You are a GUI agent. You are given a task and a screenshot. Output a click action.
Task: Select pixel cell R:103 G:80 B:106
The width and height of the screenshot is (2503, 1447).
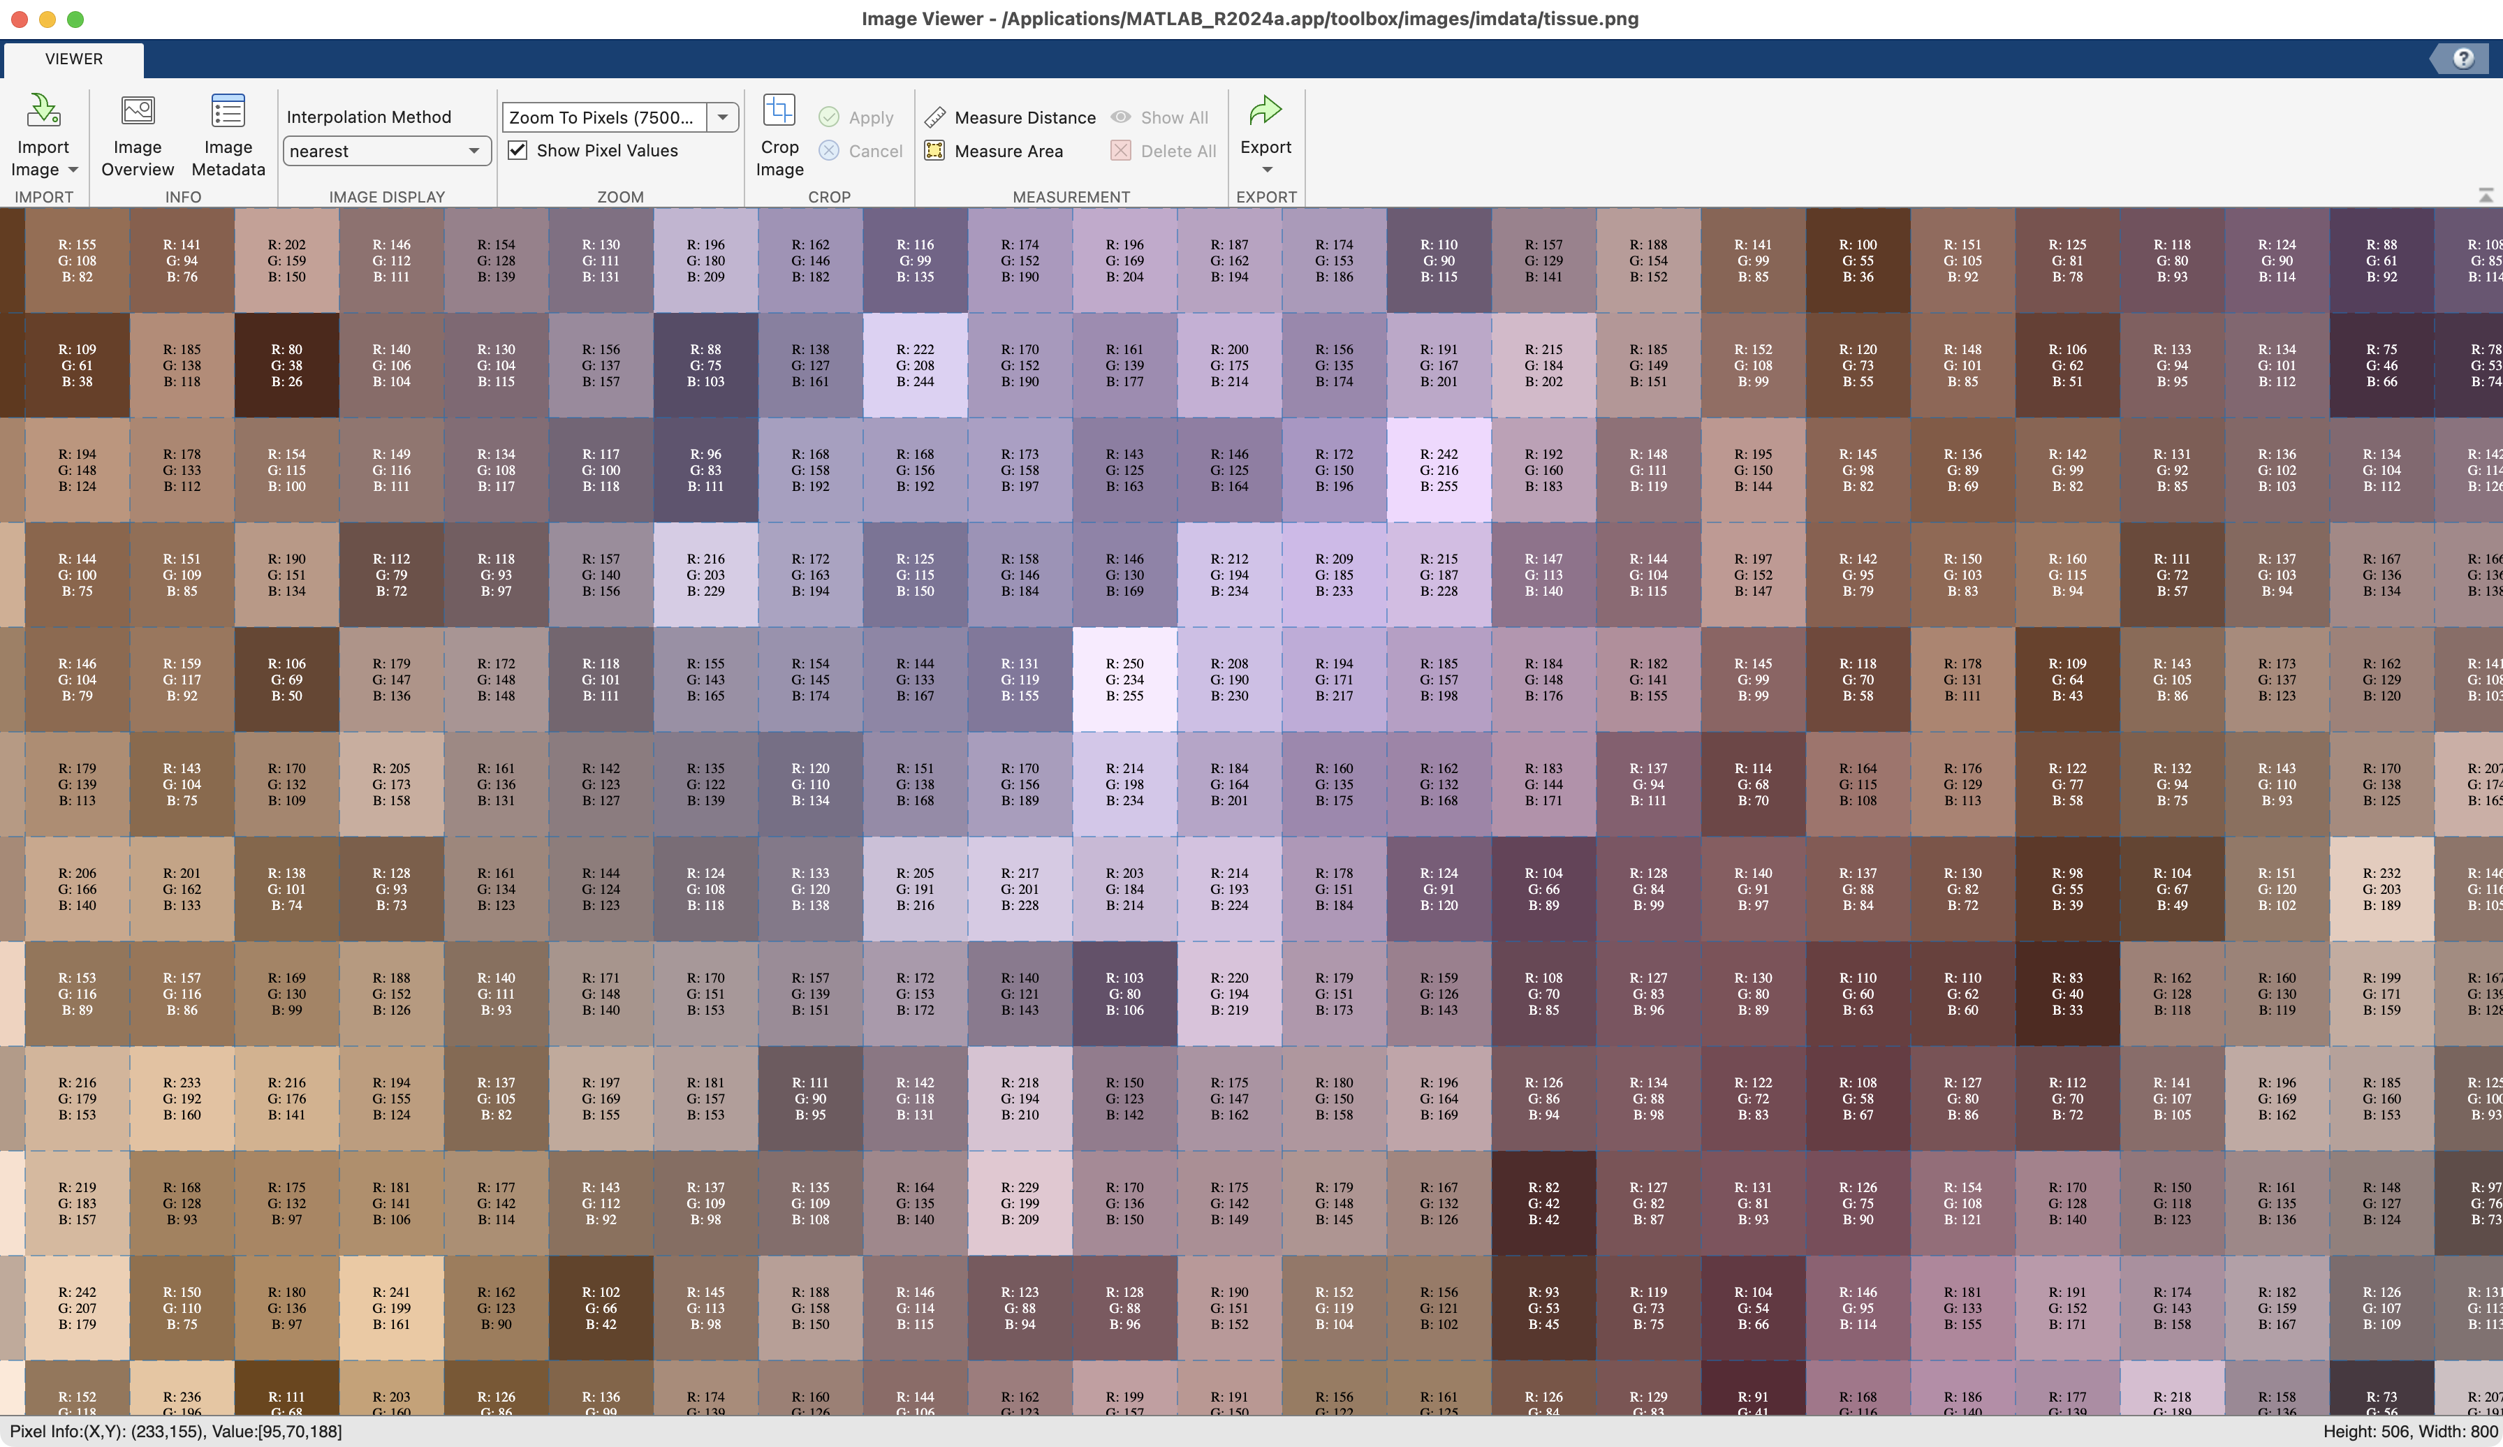[1124, 993]
